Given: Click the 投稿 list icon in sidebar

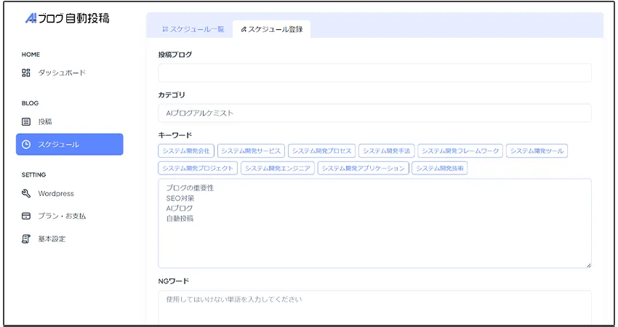Looking at the screenshot, I should click(x=26, y=121).
